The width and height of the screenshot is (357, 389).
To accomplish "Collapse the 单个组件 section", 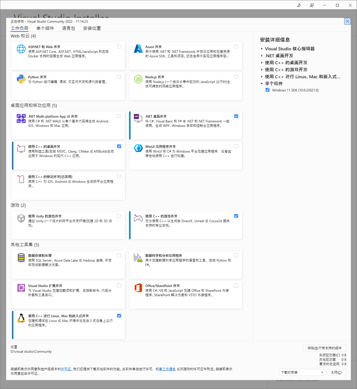I will [262, 84].
